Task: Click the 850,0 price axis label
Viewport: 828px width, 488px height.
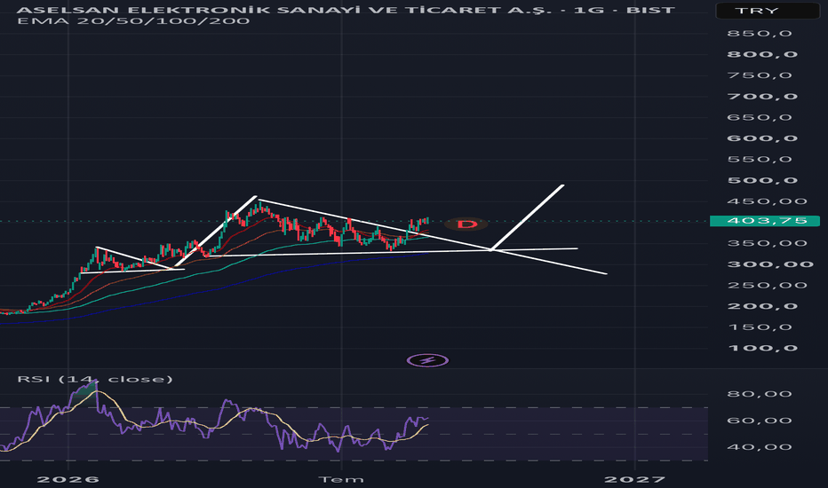Action: point(760,33)
